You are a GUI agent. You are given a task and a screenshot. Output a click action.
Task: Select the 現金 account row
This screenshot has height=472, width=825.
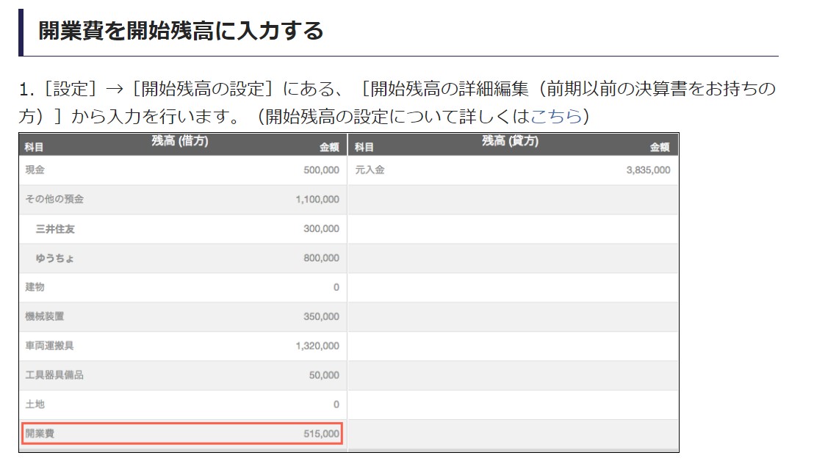coord(35,170)
